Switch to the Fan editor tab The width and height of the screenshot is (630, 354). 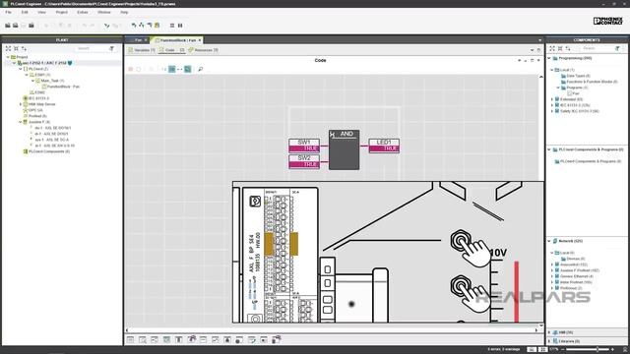(x=138, y=40)
